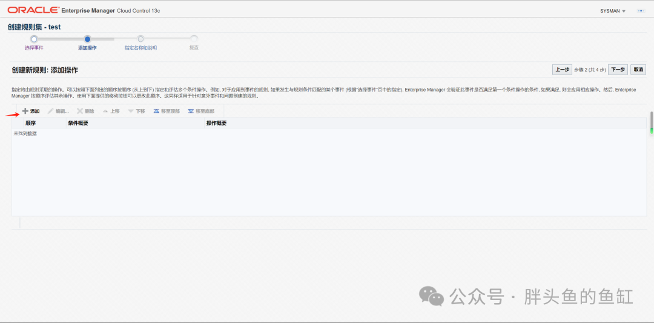Screen dimensions: 654x323
Task: Click the 移至底部 (Move to Bottom) button
Action: (201, 112)
